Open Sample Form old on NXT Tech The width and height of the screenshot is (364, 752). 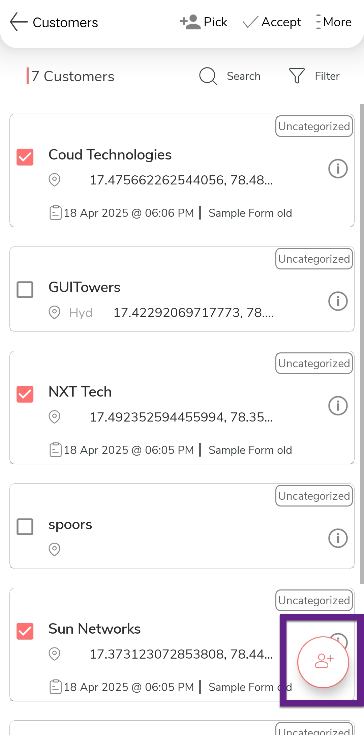pyautogui.click(x=250, y=450)
